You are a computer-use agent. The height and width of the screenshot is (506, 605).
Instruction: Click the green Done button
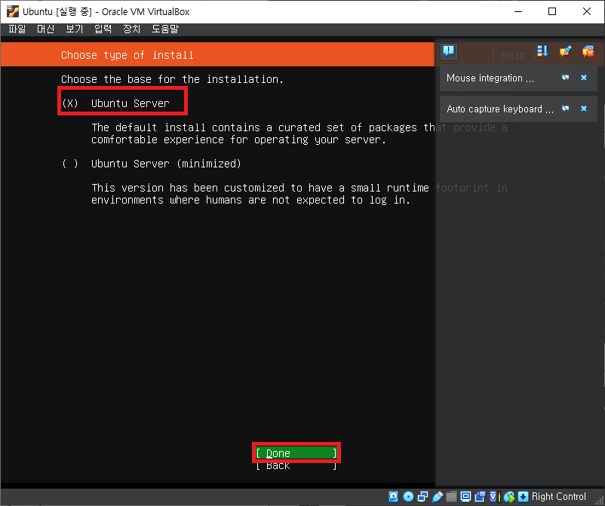(296, 452)
